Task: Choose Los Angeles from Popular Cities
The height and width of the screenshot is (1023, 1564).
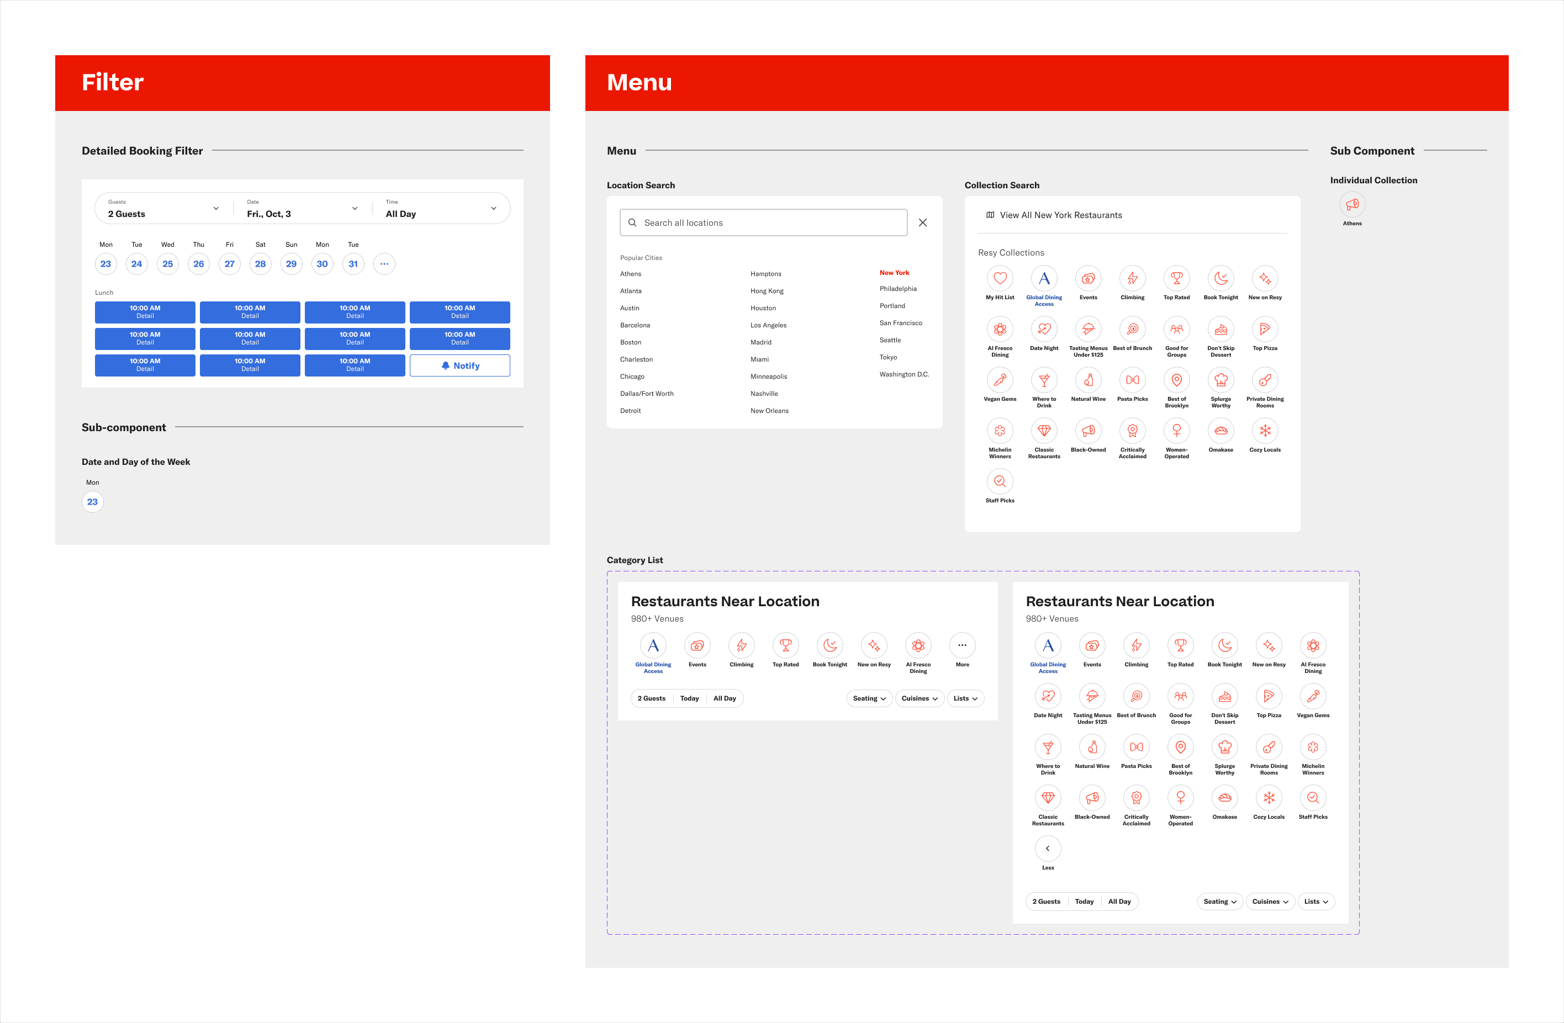Action: [768, 325]
